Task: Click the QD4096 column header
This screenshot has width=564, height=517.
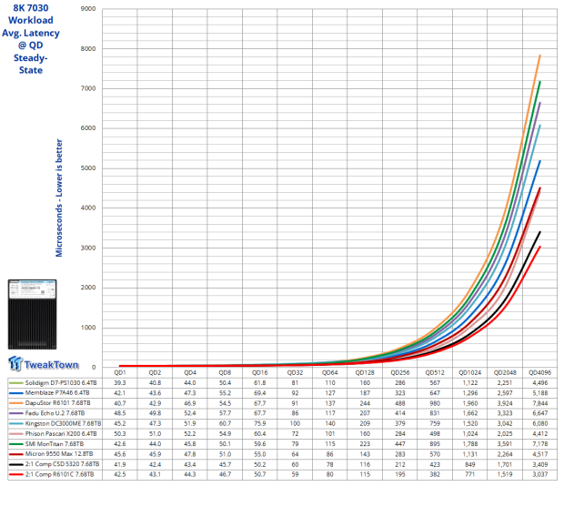Action: tap(539, 373)
